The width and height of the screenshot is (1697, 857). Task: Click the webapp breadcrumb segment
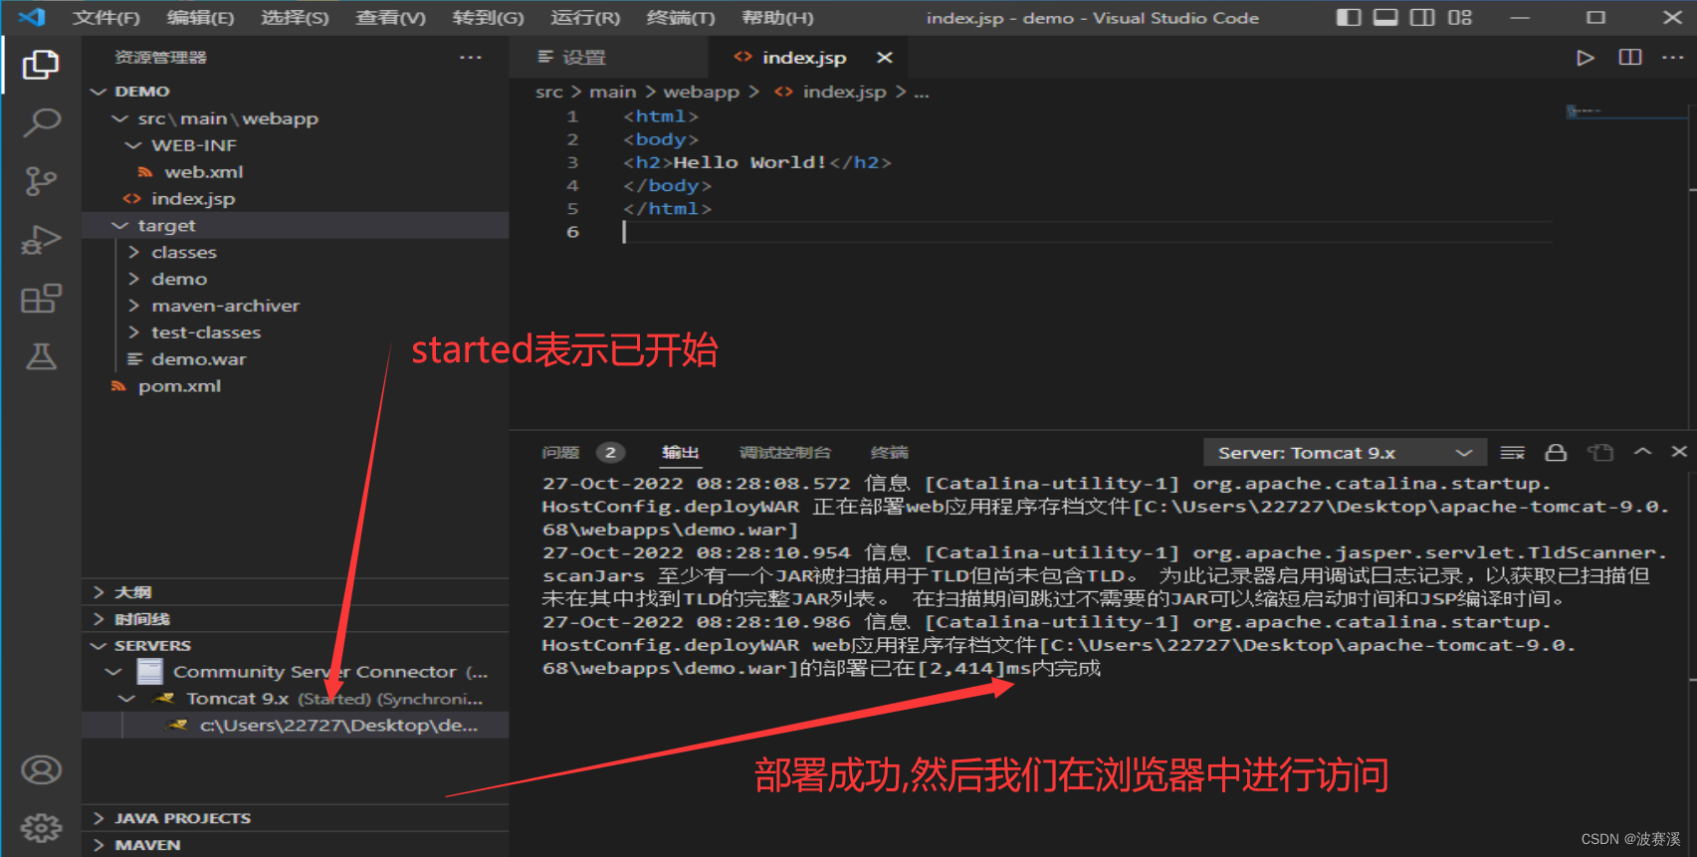click(x=701, y=92)
